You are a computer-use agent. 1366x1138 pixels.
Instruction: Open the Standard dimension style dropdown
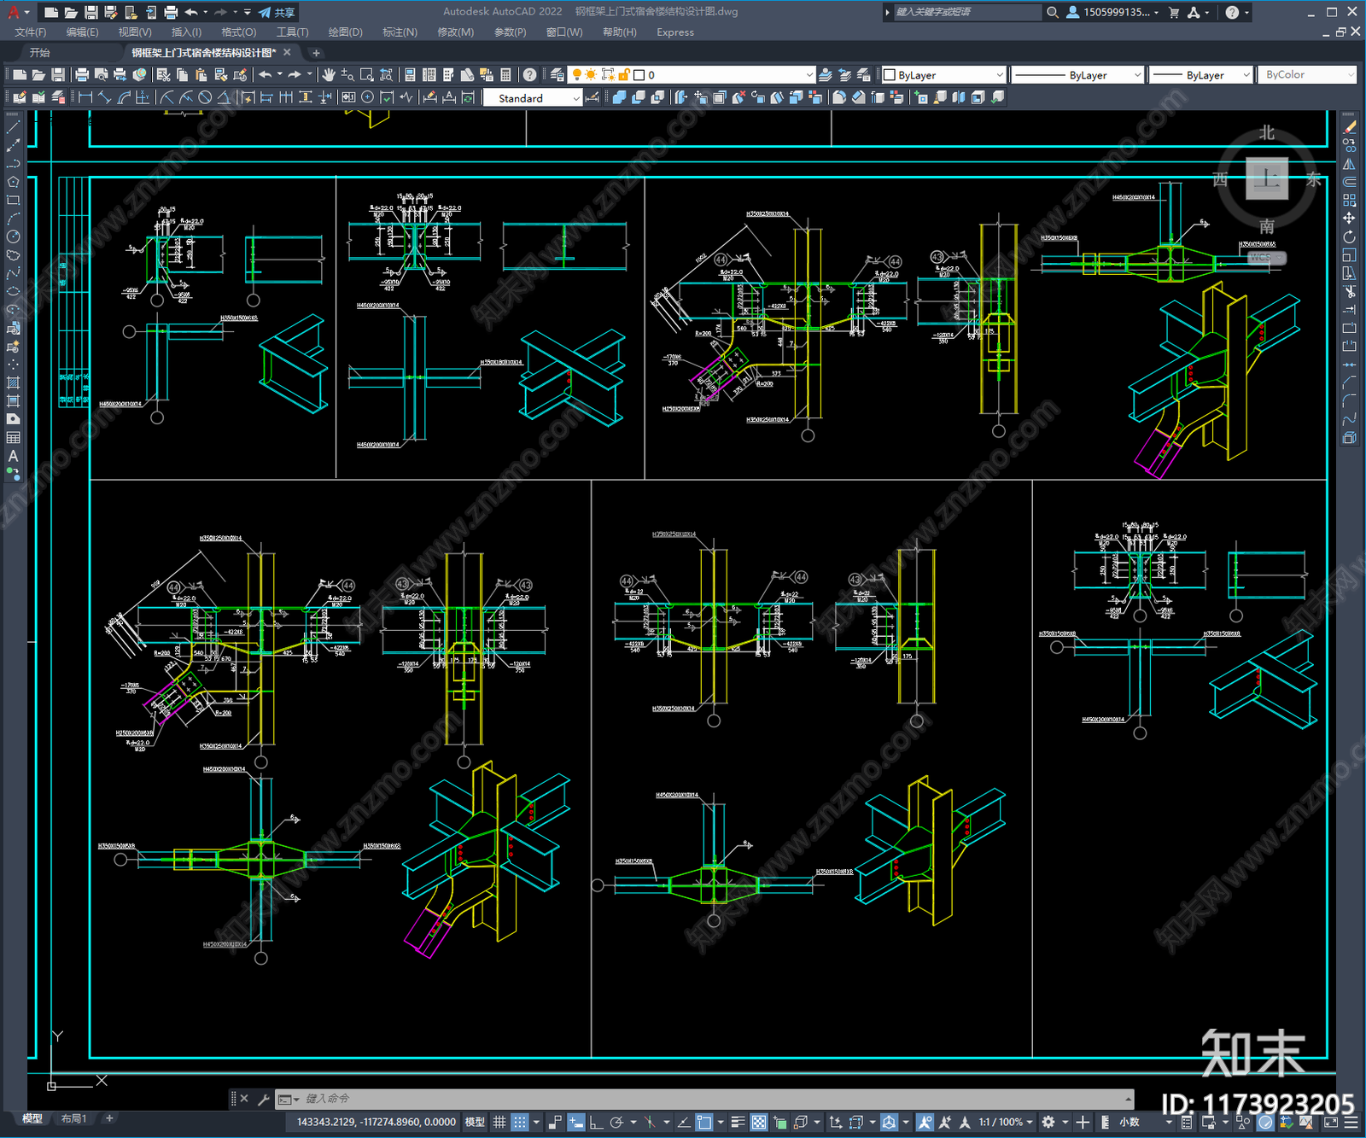[x=533, y=98]
